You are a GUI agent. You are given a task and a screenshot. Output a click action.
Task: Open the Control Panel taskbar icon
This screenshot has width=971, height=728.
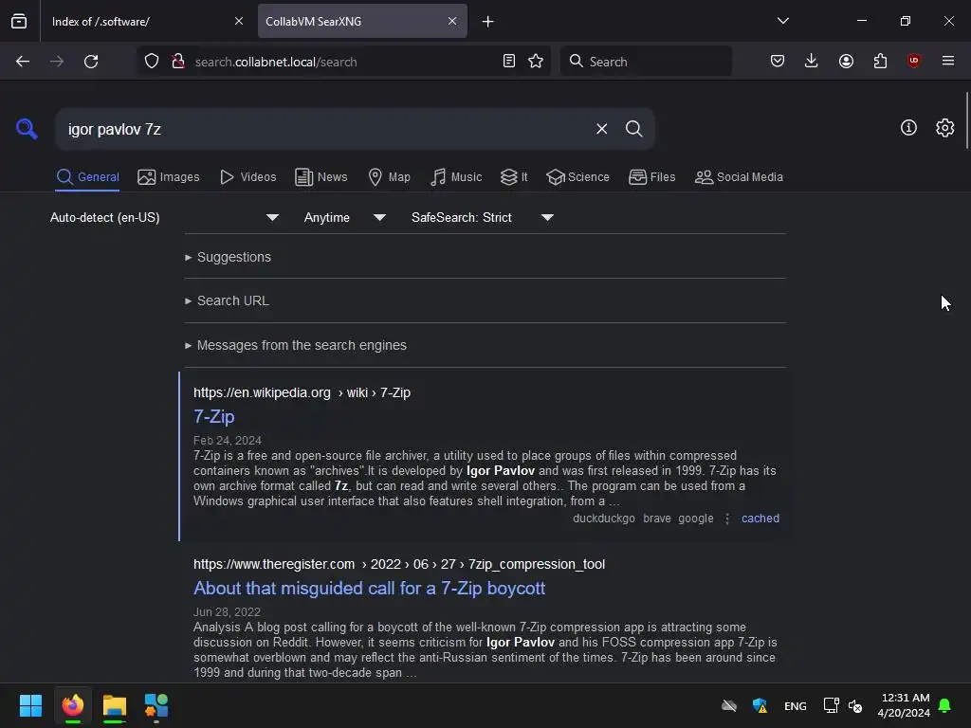pyautogui.click(x=156, y=705)
